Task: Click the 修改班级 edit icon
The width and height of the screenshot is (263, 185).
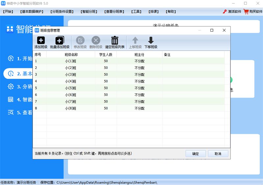Action: point(80,40)
